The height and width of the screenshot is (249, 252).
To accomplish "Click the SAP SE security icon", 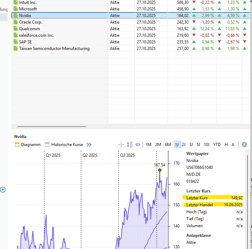I will pyautogui.click(x=15, y=42).
